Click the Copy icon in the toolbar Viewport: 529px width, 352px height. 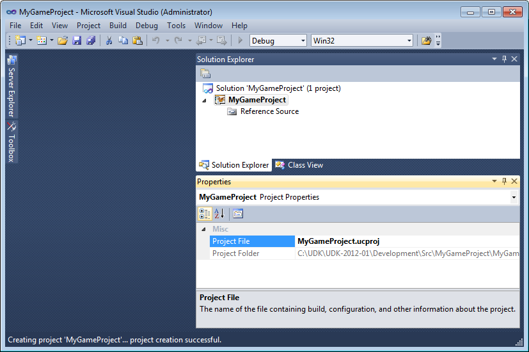123,40
